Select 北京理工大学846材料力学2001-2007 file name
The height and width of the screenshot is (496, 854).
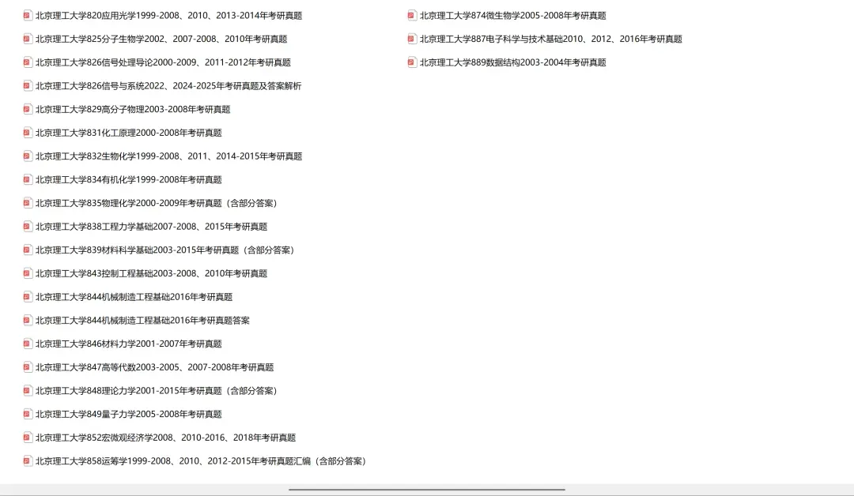click(129, 344)
